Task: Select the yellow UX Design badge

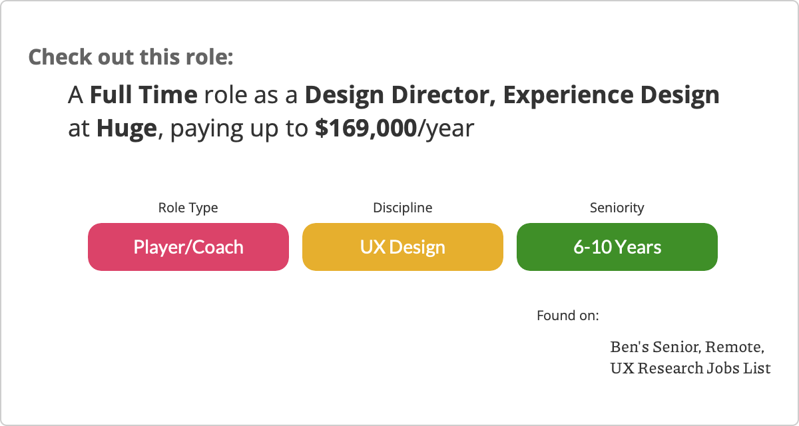Action: tap(403, 247)
